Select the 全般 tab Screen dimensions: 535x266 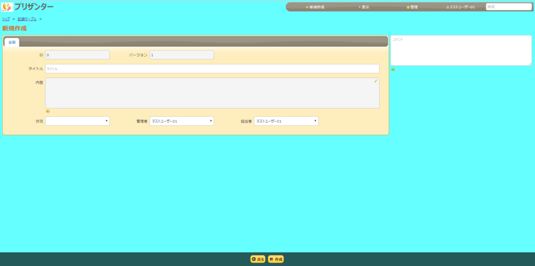[x=12, y=42]
